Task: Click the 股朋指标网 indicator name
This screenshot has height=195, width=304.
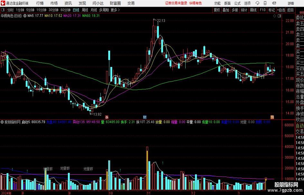Action: tap(13, 122)
